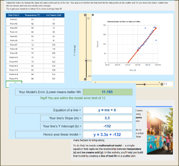The width and height of the screenshot is (179, 166).
Task: Click the 'Your line's Y Intercept (b) =' label
Action: point(62,126)
